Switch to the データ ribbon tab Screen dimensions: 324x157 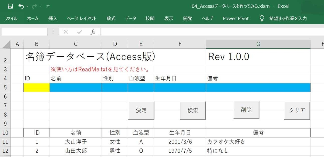pos(130,18)
